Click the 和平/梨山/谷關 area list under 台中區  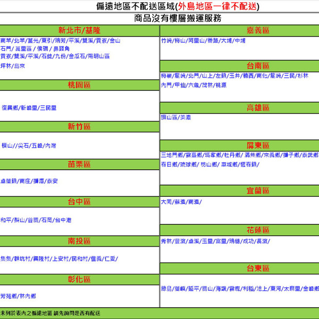point(36,220)
